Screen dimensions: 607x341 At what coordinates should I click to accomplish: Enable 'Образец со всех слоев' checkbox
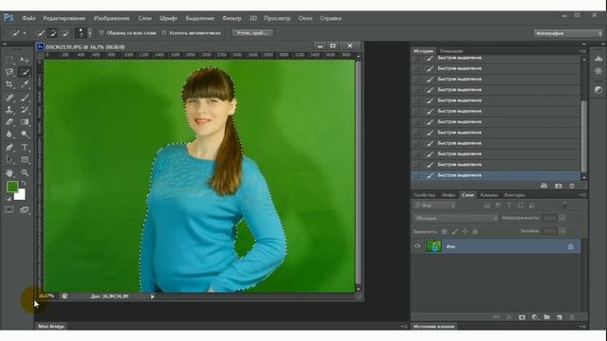point(101,33)
